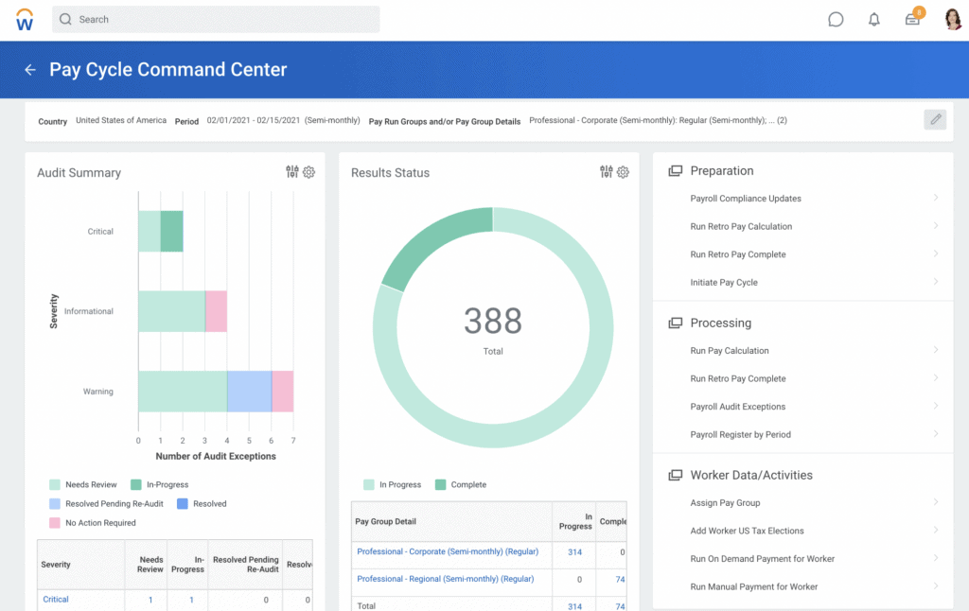Click the Critical severity link
The image size is (969, 611).
click(x=56, y=600)
